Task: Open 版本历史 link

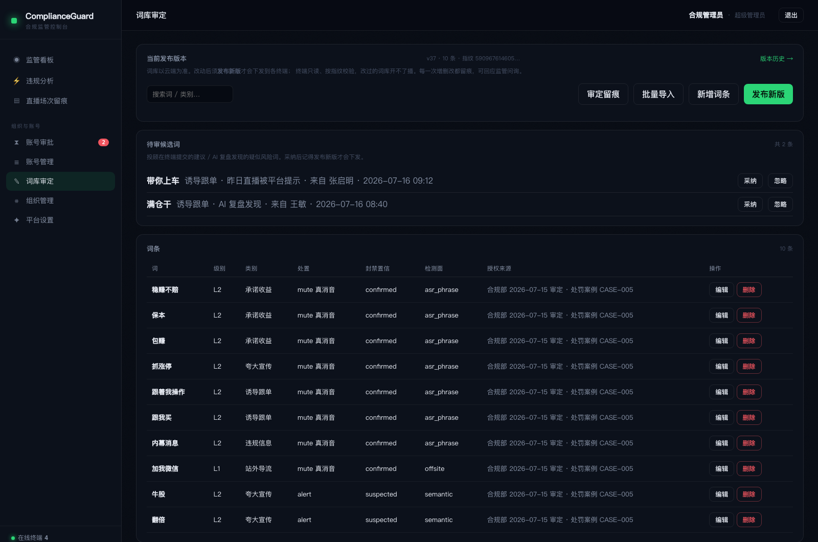Action: [776, 59]
